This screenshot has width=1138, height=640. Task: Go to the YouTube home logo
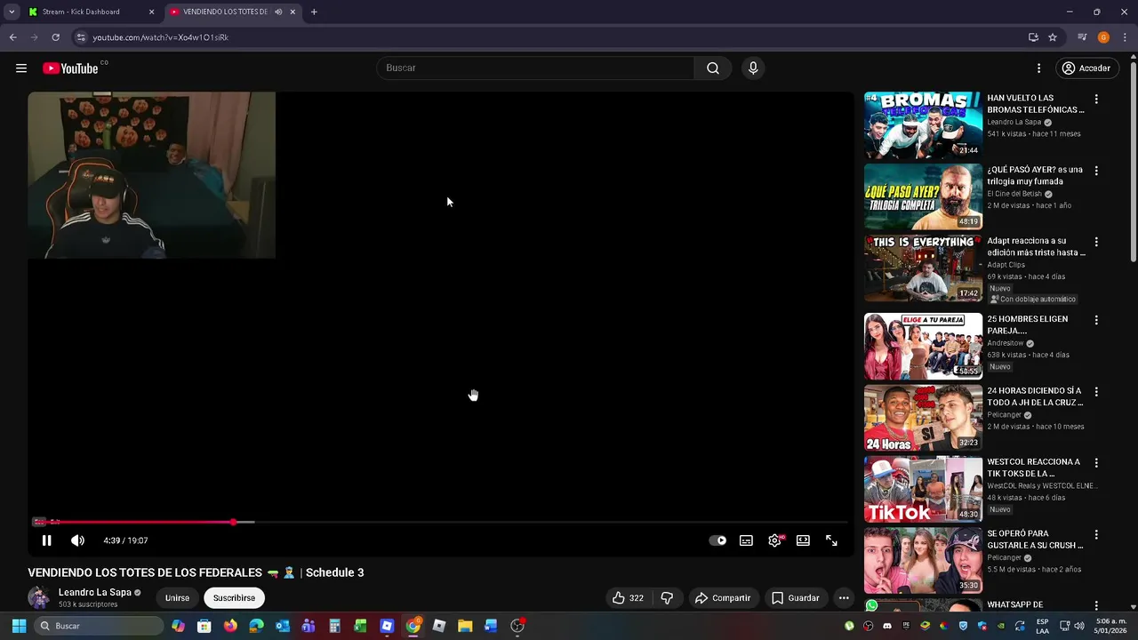(x=70, y=68)
